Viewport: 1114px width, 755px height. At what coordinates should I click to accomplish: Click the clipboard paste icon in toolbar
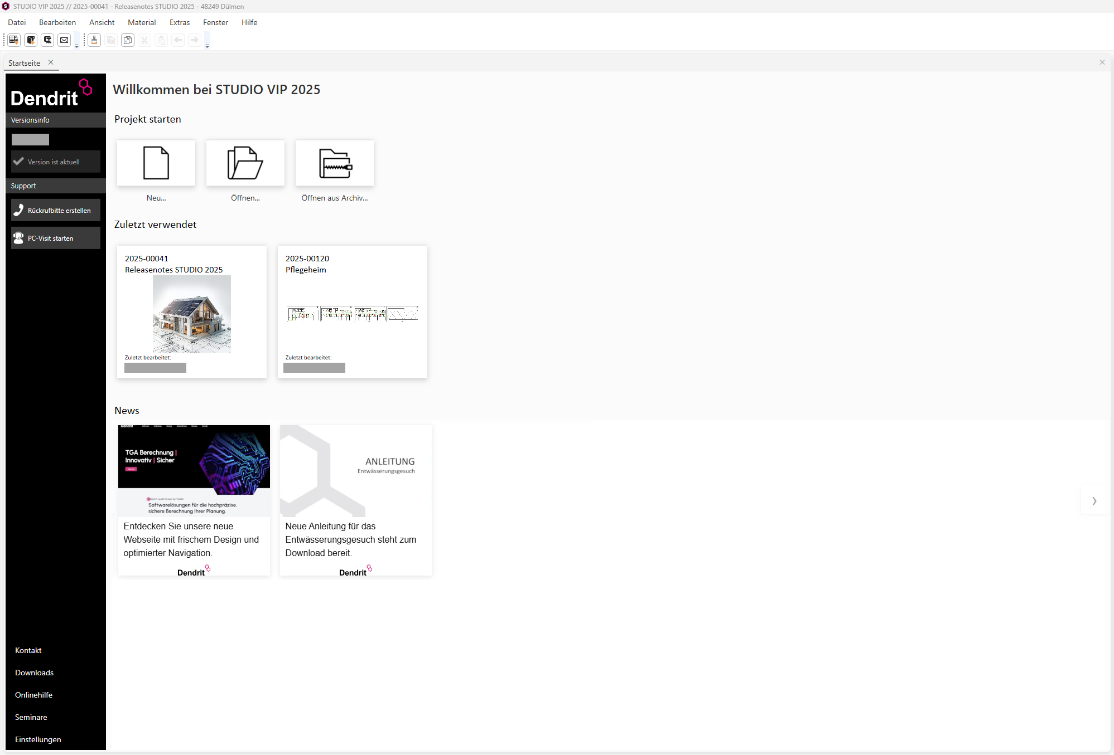click(x=161, y=40)
